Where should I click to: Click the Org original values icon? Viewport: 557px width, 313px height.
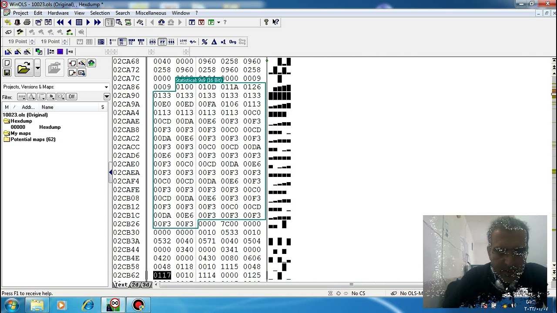(232, 42)
